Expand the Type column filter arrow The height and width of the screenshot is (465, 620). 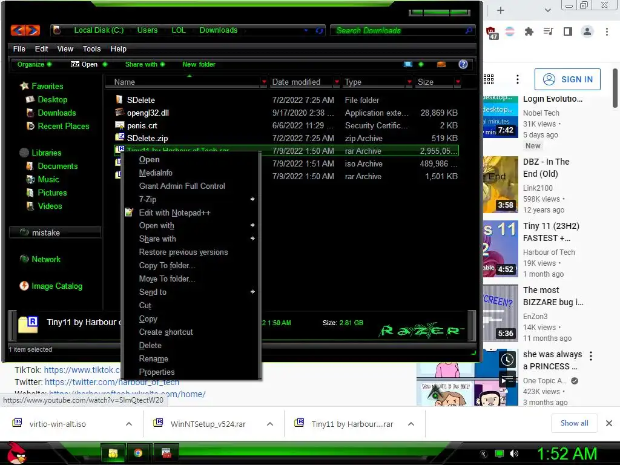pos(409,82)
